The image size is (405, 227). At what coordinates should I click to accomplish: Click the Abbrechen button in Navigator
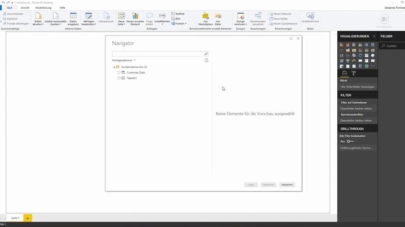point(287,185)
